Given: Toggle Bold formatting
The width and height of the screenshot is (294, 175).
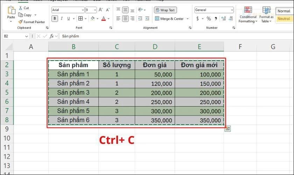Looking at the screenshot, I should 55,19.
